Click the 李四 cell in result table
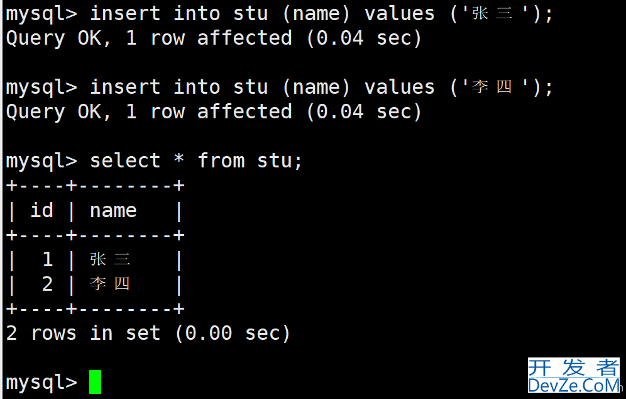626x399 pixels. tap(110, 284)
